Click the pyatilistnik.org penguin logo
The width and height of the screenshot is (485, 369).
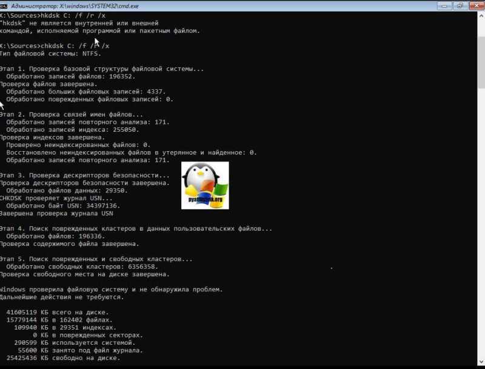[x=205, y=185]
